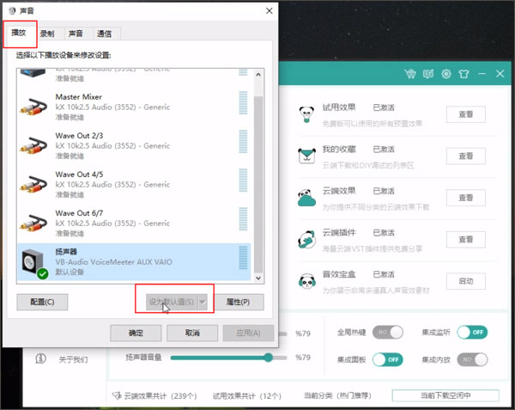Click the 设为默认值(S) button
The width and height of the screenshot is (515, 410).
coord(172,302)
